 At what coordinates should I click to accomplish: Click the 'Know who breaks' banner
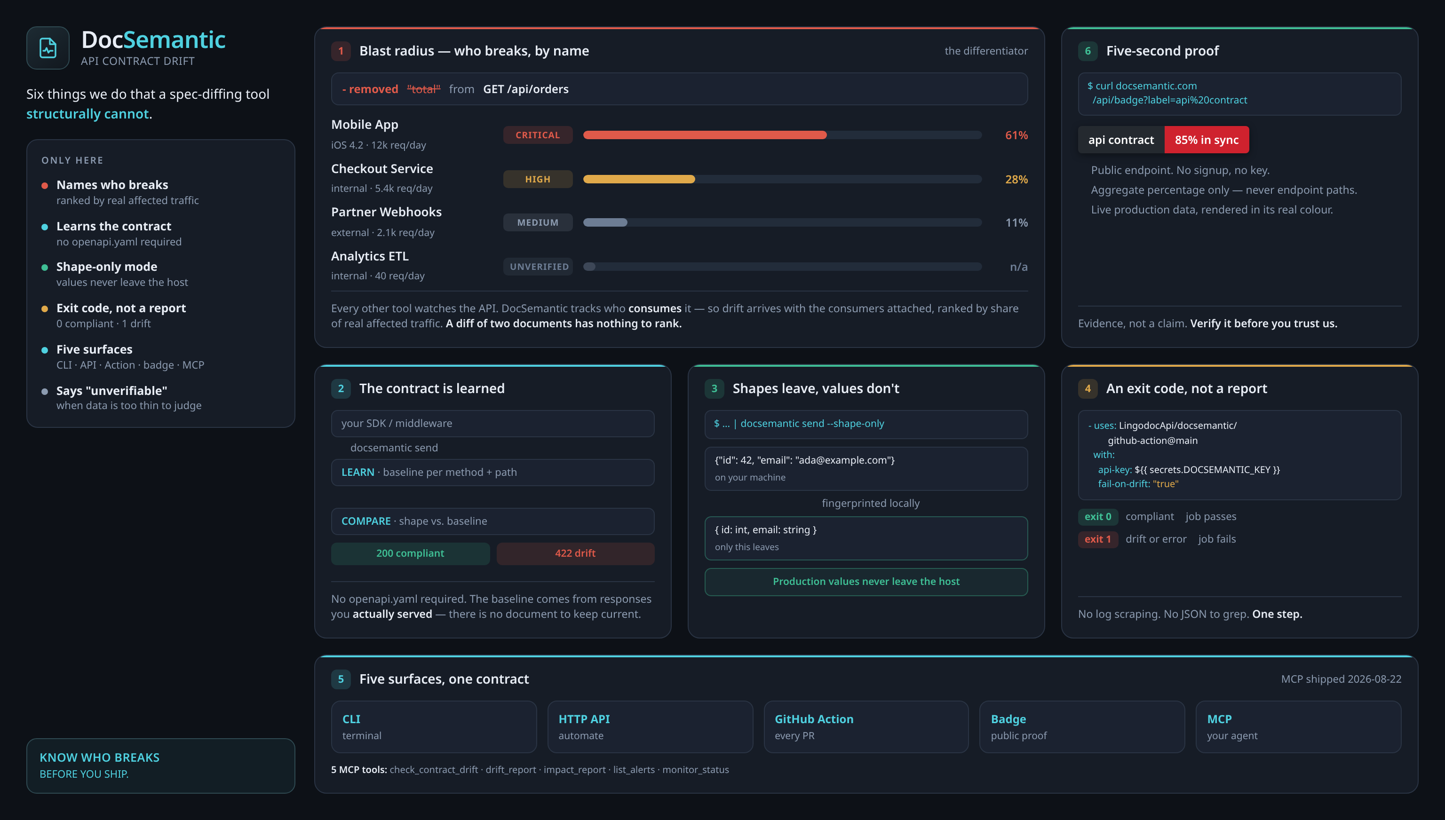160,765
